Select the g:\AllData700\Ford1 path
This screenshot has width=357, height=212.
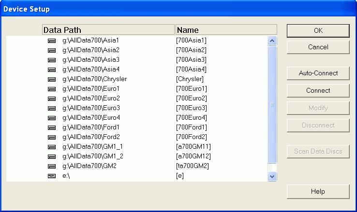[x=91, y=127]
